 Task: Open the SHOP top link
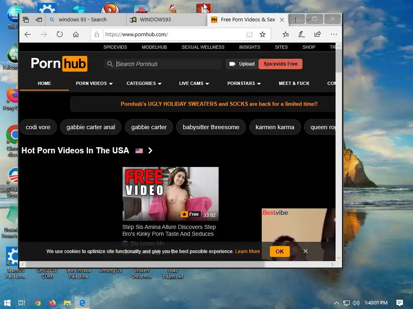point(309,47)
